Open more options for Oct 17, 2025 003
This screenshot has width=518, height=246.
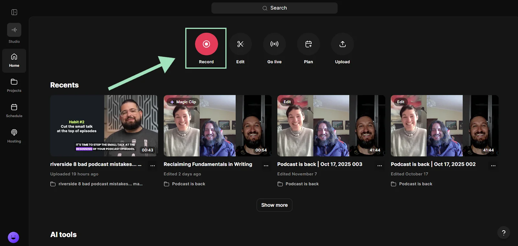click(380, 165)
